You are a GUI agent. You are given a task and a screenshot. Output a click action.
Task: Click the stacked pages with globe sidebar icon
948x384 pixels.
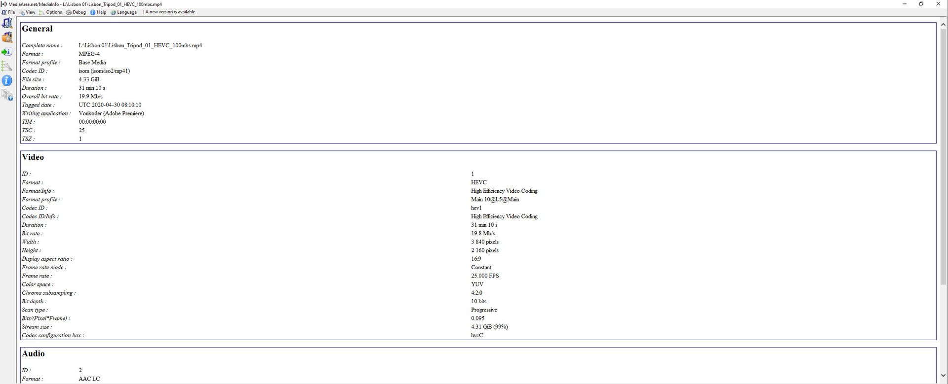[7, 95]
